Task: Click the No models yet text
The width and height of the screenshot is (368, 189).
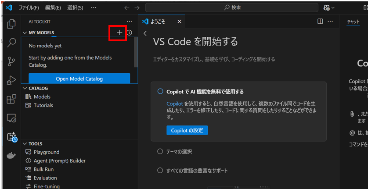Action: pyautogui.click(x=45, y=46)
